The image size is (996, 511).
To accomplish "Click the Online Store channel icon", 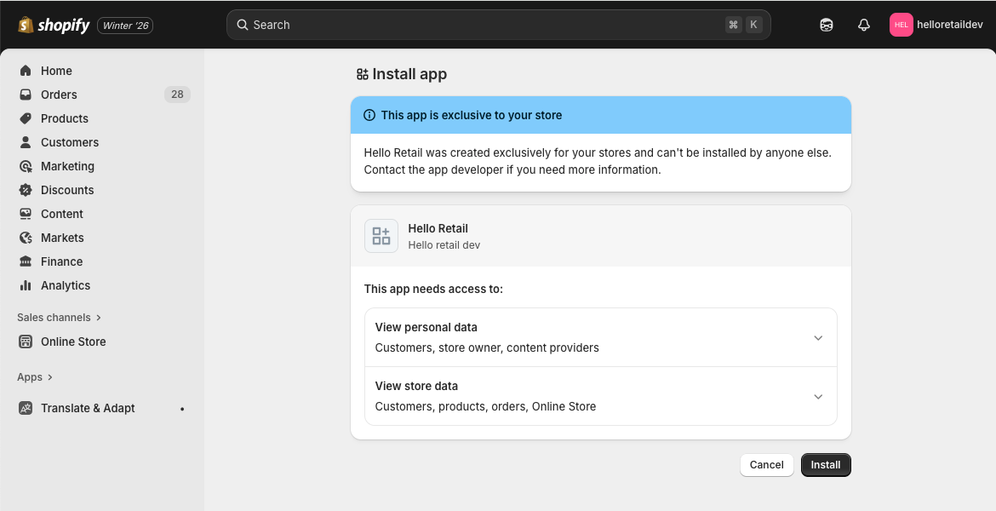I will (x=26, y=342).
